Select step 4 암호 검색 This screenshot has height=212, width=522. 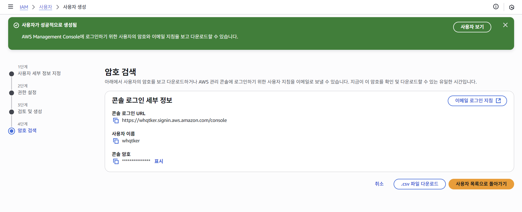pyautogui.click(x=27, y=131)
